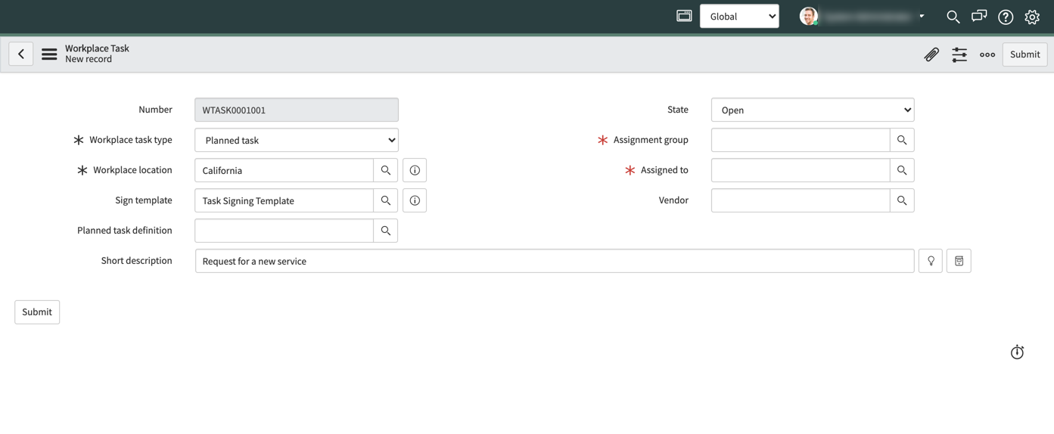Screen dimensions: 1054x434
Task: Open the help question mark icon
Action: [1006, 17]
